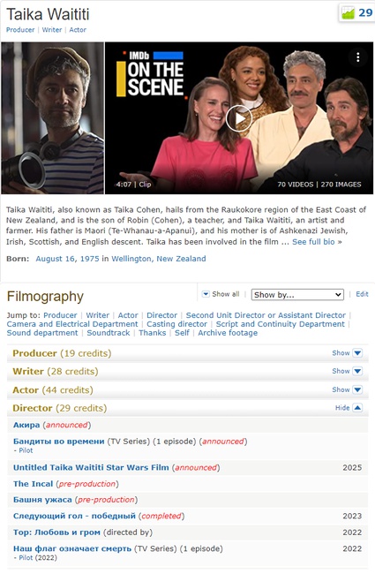Expand Writer credits arrow icon
The image size is (375, 574).
click(x=357, y=371)
